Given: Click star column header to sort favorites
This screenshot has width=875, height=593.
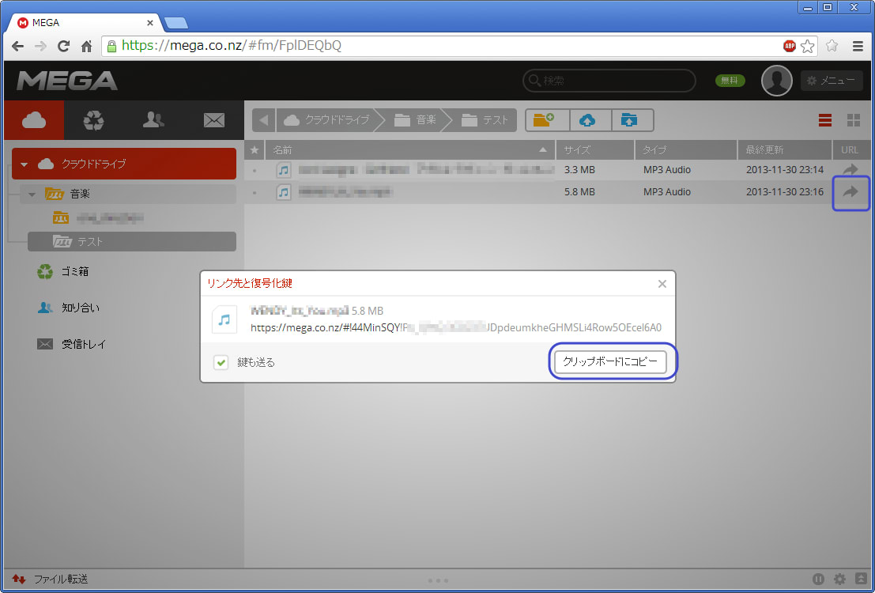Looking at the screenshot, I should tap(255, 149).
